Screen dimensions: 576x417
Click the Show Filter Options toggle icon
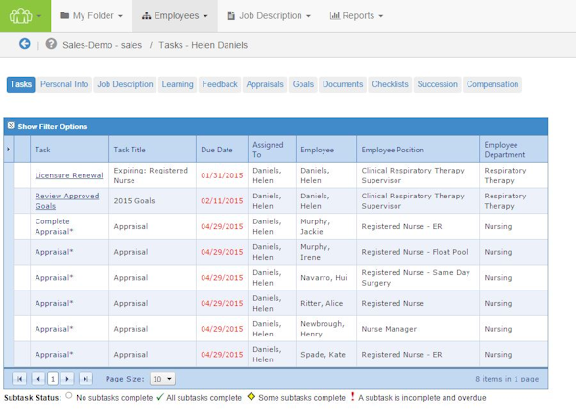11,126
